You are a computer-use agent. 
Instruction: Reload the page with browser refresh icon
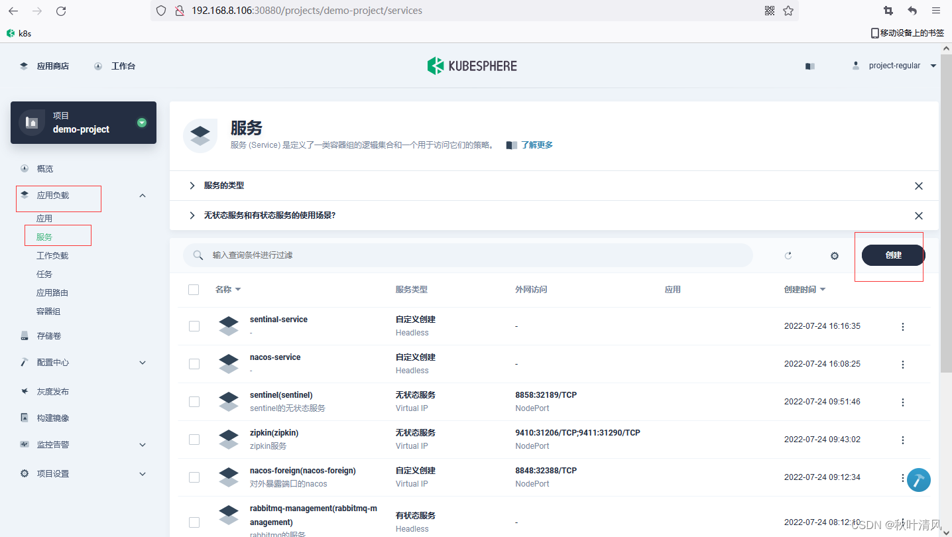pyautogui.click(x=61, y=11)
